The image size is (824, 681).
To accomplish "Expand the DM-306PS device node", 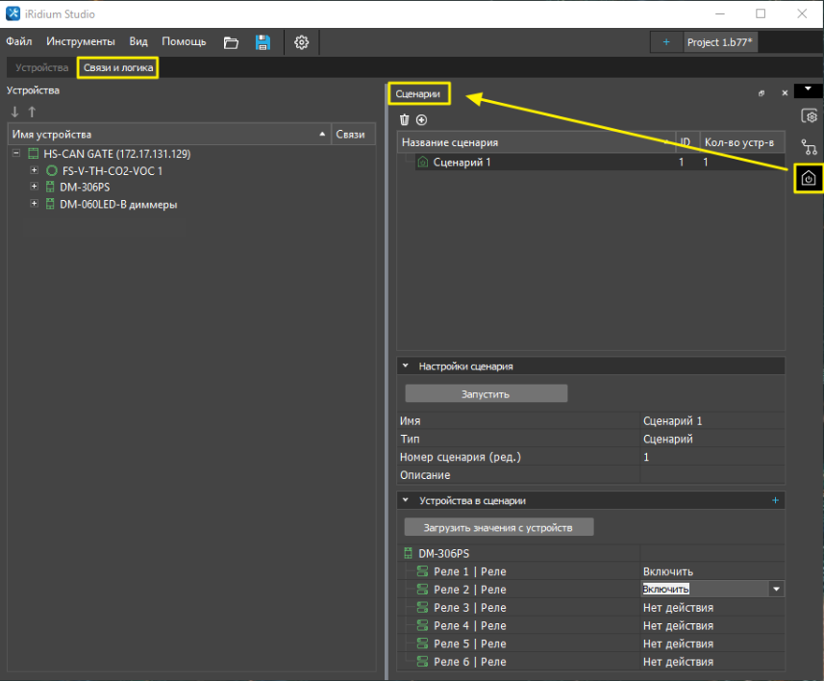I will tap(35, 188).
